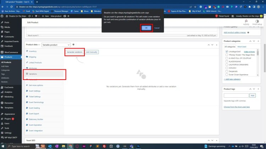The height and width of the screenshot is (149, 266).
Task: Open Photoshop from the taskbar
Action: [138, 146]
